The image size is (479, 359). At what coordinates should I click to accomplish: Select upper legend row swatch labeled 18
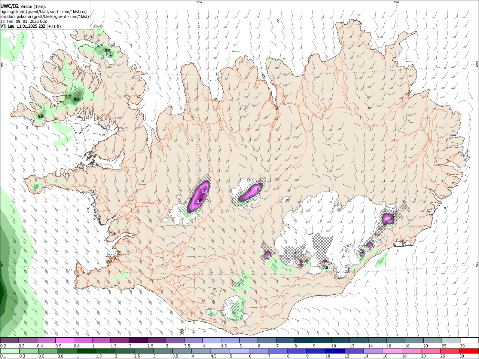click(414, 341)
